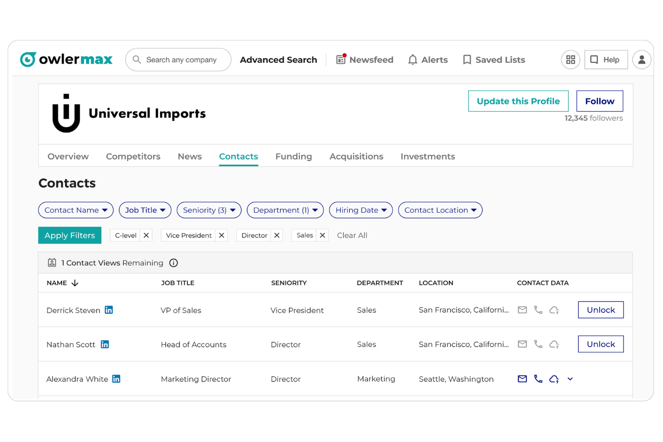
Task: Switch to the Competitors tab
Action: (133, 156)
